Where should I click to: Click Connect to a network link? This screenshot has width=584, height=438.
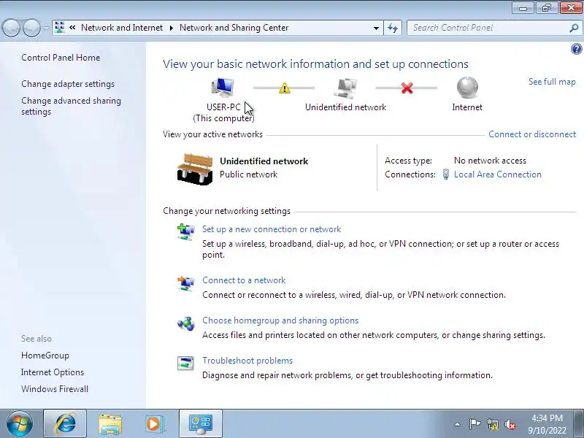pyautogui.click(x=244, y=280)
